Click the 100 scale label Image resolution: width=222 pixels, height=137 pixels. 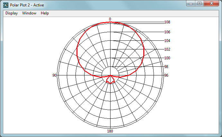[x=167, y=58]
